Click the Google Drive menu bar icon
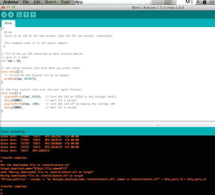 click(205, 2)
